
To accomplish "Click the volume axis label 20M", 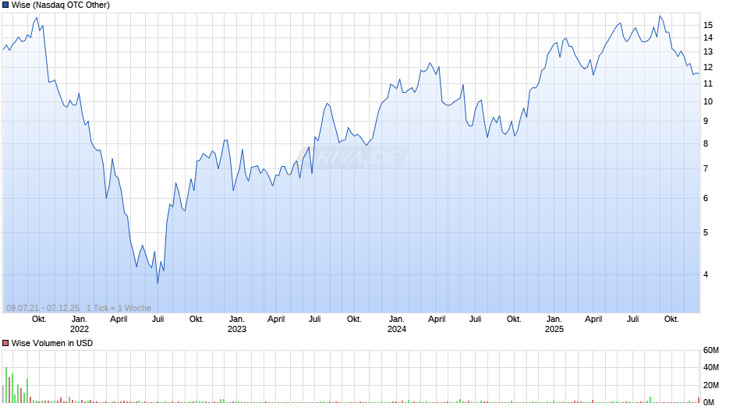I will pyautogui.click(x=710, y=385).
